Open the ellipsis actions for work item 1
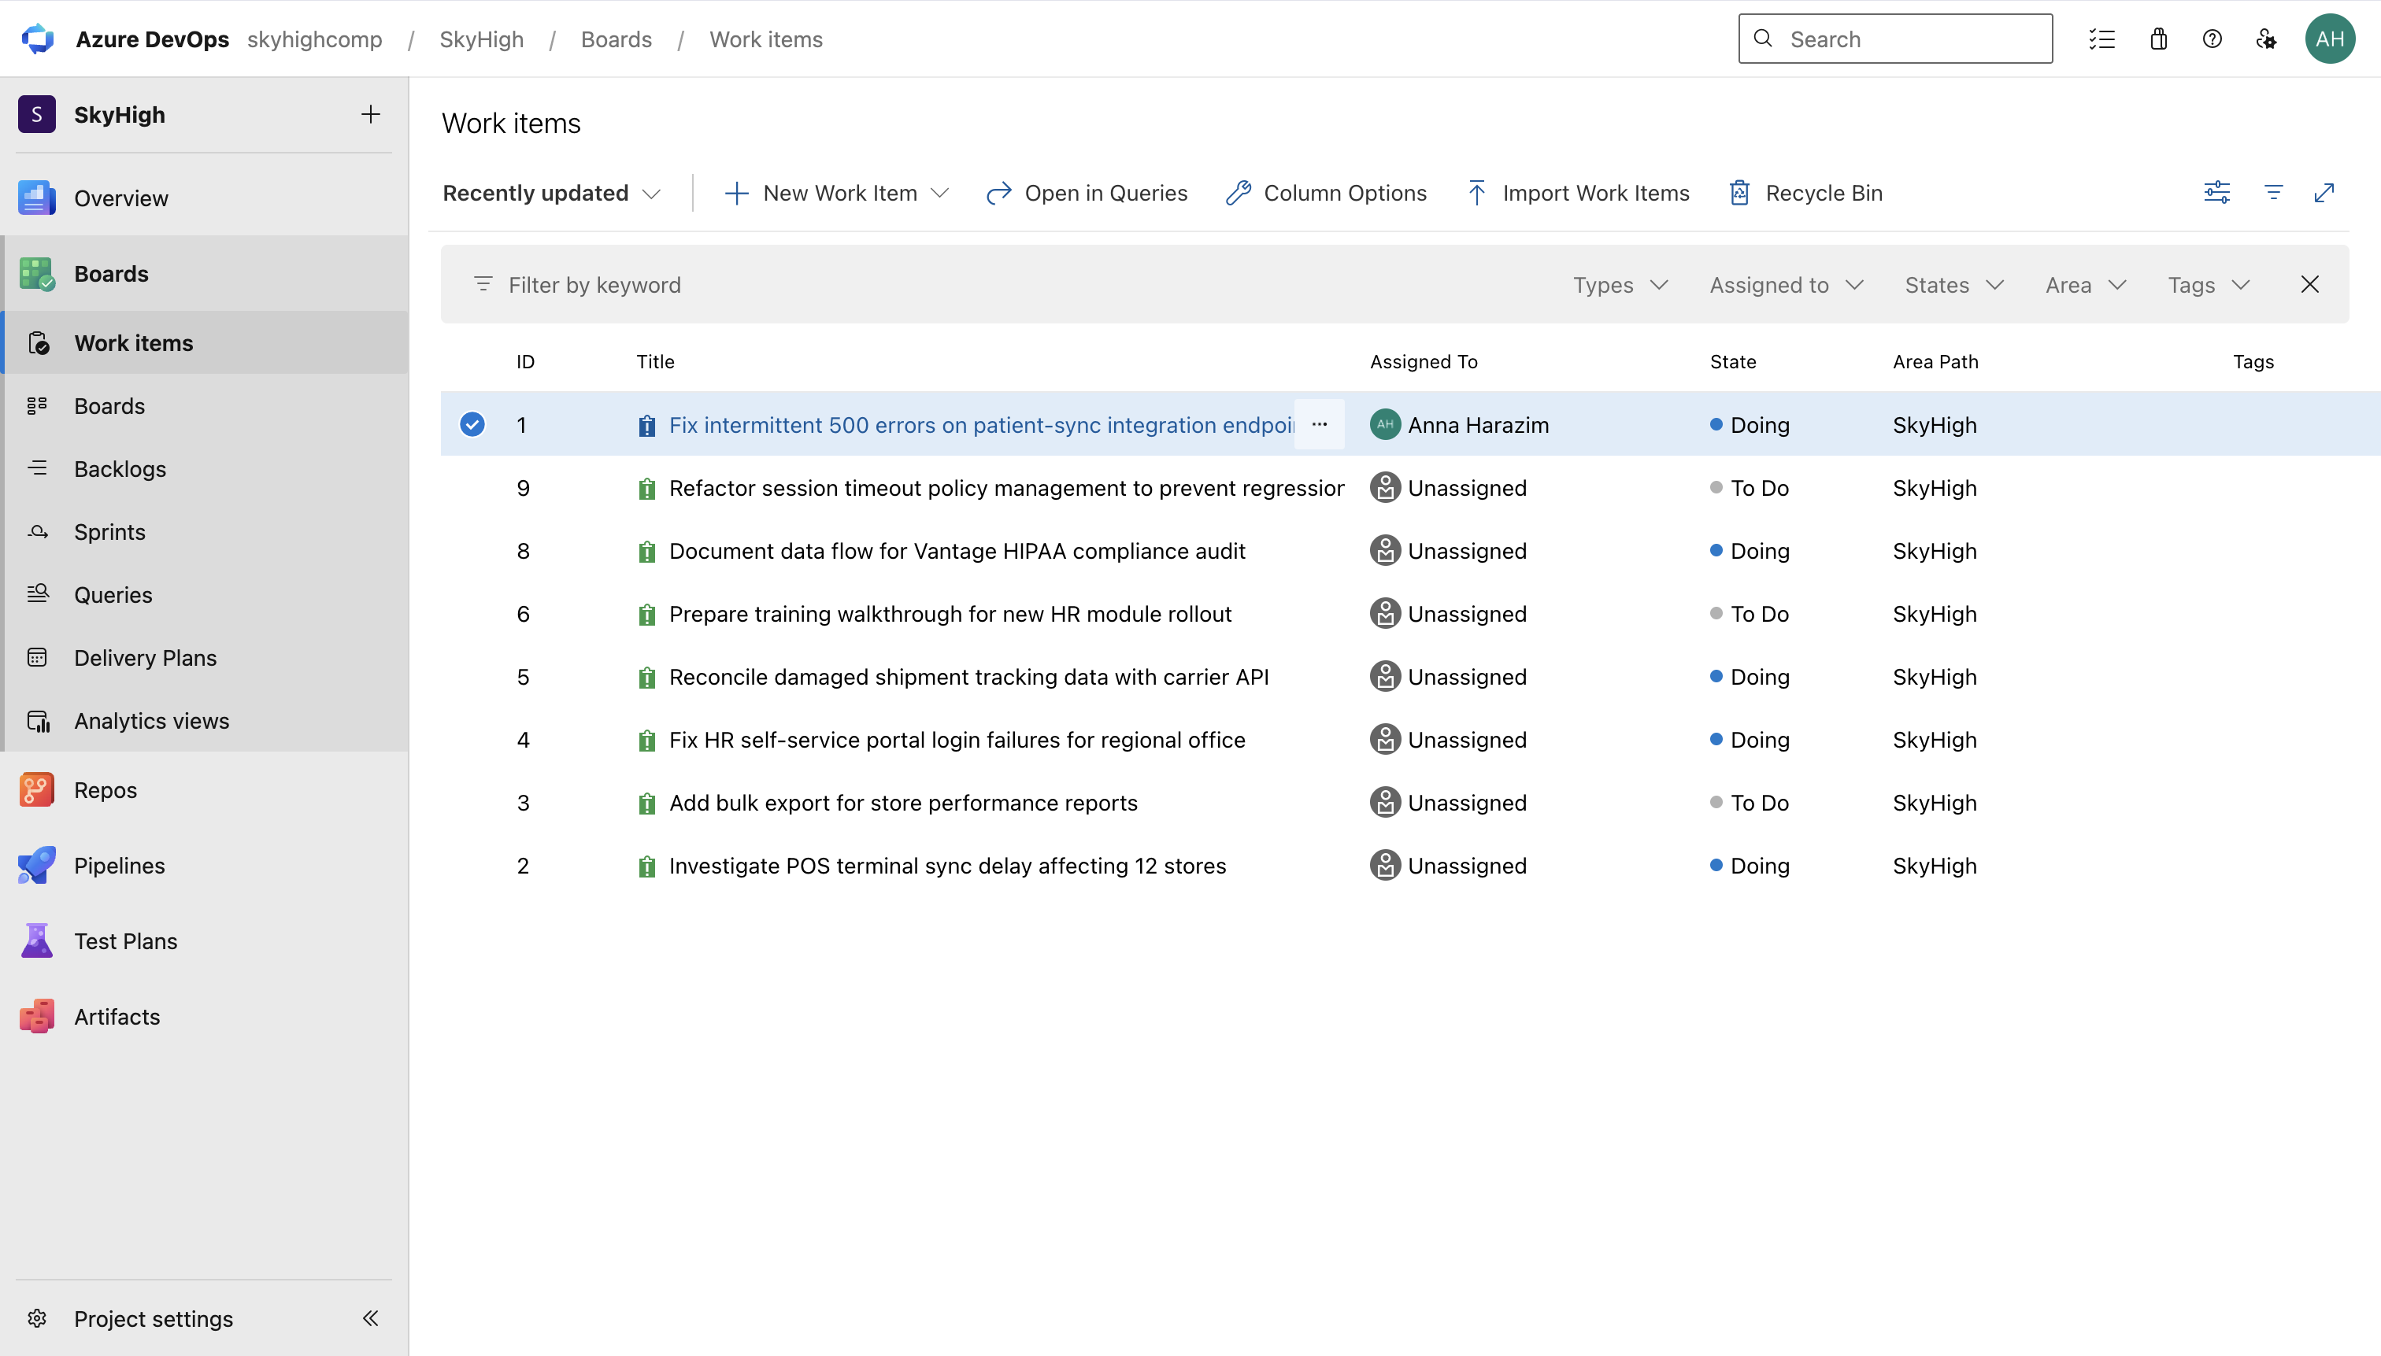This screenshot has height=1356, width=2381. (1319, 425)
